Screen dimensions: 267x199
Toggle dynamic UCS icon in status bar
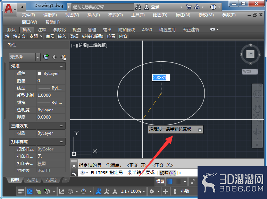click(x=62, y=191)
